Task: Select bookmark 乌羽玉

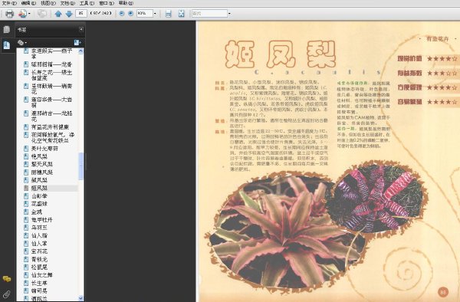Action: (x=39, y=228)
